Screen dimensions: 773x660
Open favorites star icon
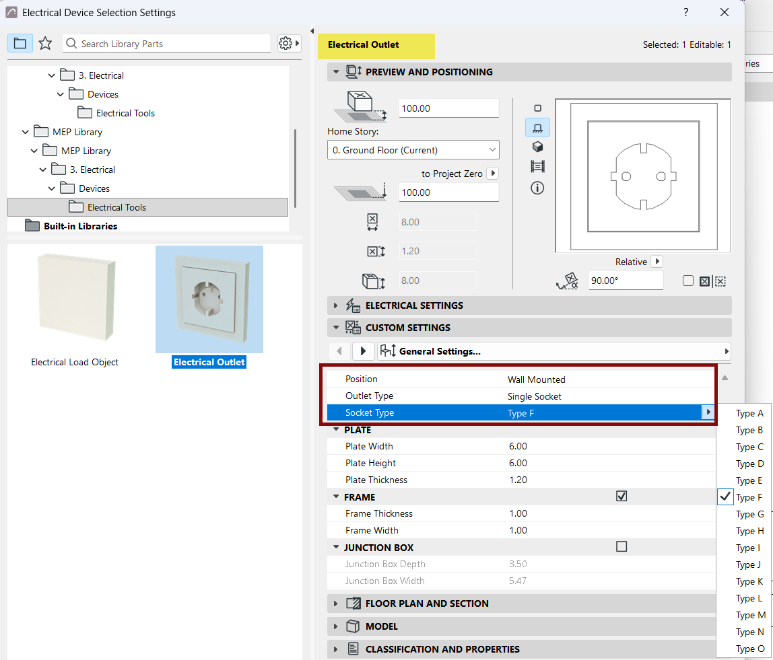tap(45, 43)
